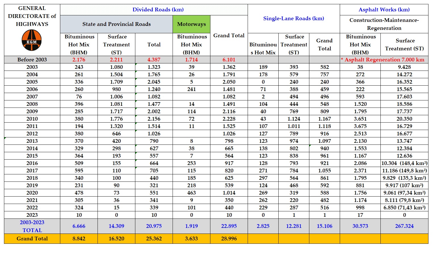Click the "GENERAL DIRECTORATE of HIGHWAYS" title
437x260 pixels.
point(32,16)
